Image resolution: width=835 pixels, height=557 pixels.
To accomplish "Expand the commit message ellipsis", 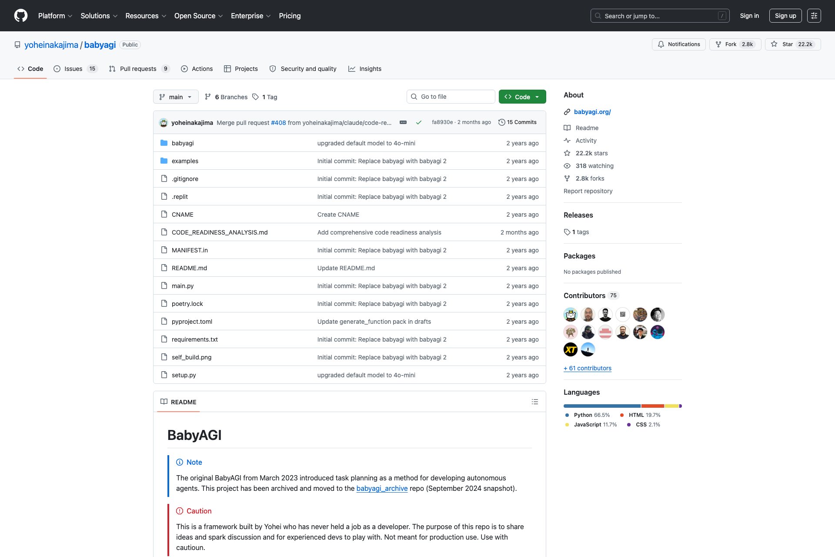I will (403, 122).
